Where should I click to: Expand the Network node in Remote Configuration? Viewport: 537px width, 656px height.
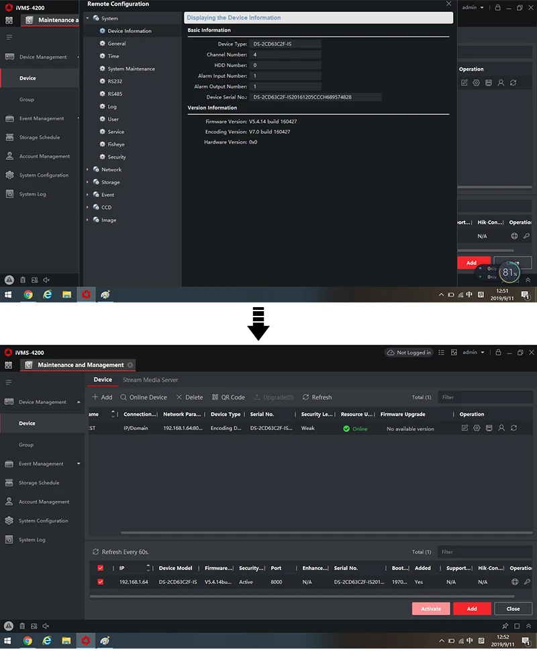point(87,169)
